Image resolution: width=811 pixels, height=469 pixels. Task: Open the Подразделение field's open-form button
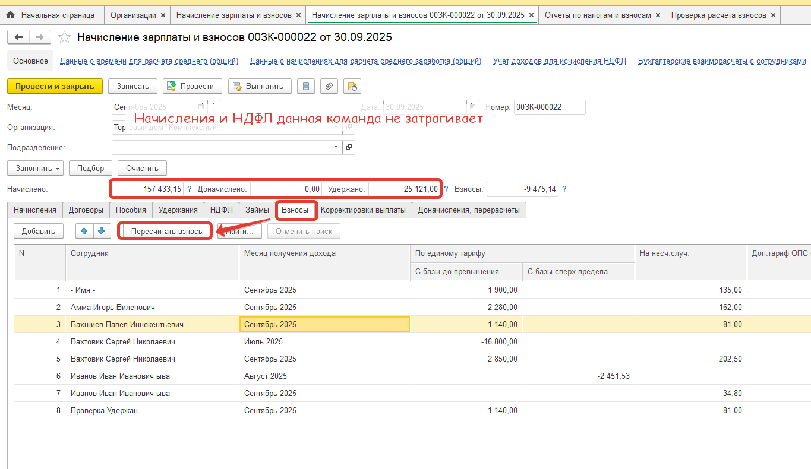pyautogui.click(x=349, y=147)
